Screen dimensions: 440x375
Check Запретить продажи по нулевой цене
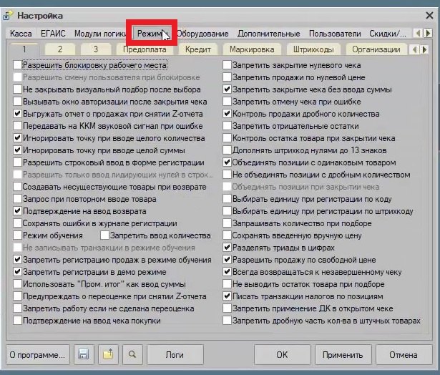click(x=227, y=77)
